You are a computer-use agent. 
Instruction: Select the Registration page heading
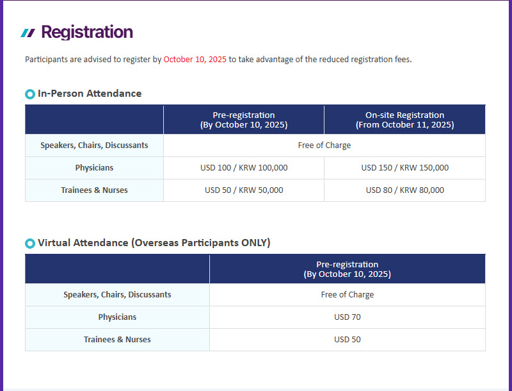pyautogui.click(x=87, y=32)
